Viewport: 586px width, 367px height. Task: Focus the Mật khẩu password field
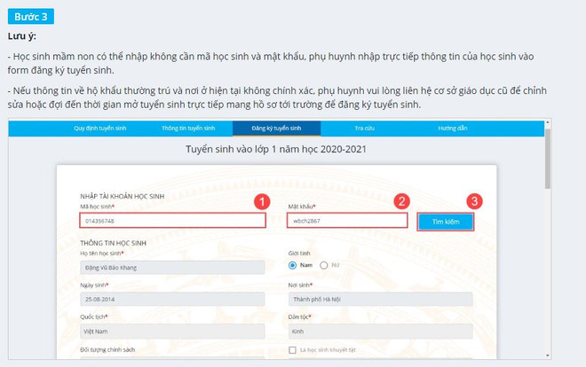[x=347, y=221]
